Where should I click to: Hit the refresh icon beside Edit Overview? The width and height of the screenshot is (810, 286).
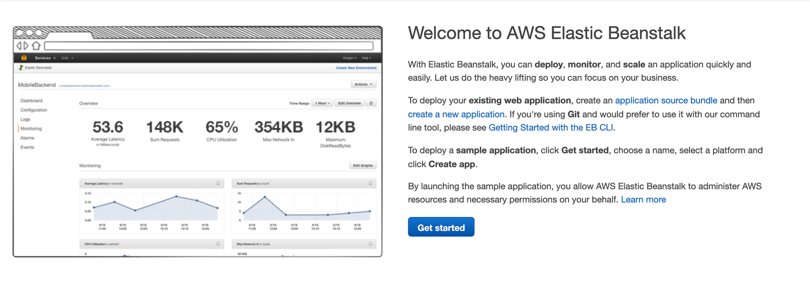coord(371,103)
